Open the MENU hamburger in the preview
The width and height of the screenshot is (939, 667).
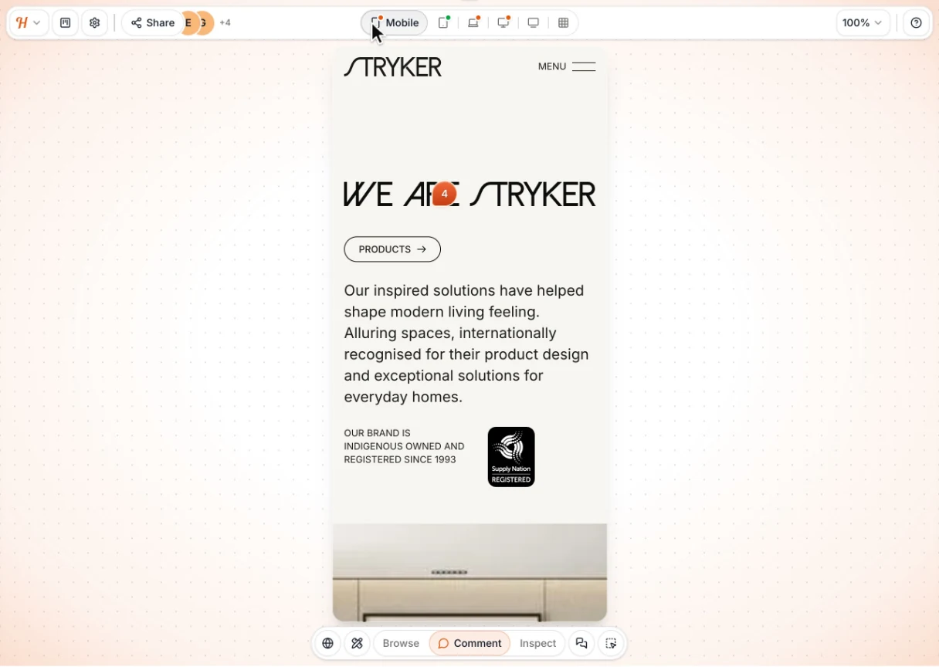pos(567,66)
